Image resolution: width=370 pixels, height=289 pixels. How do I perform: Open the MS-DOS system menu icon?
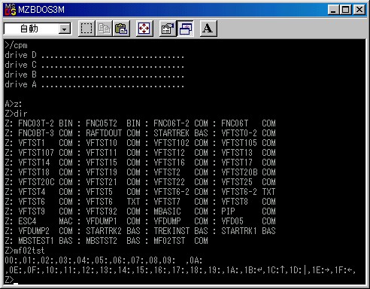pyautogui.click(x=11, y=10)
